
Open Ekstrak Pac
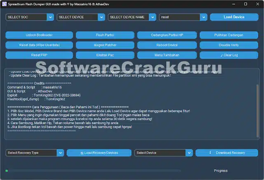[105, 55]
